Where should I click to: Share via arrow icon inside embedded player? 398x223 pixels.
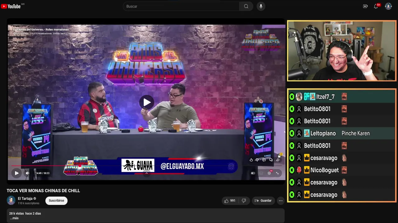278,160
